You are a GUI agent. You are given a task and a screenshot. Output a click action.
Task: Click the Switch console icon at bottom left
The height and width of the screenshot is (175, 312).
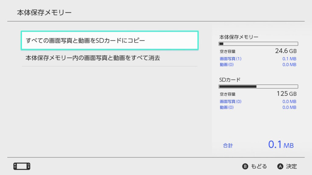pos(22,166)
